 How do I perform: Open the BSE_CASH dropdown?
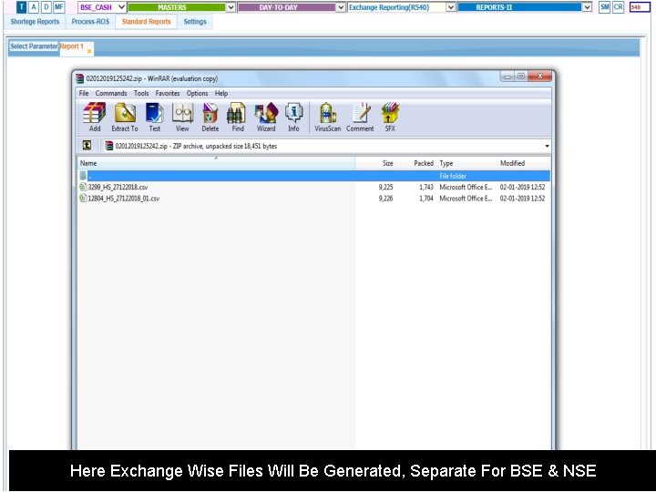tap(102, 7)
